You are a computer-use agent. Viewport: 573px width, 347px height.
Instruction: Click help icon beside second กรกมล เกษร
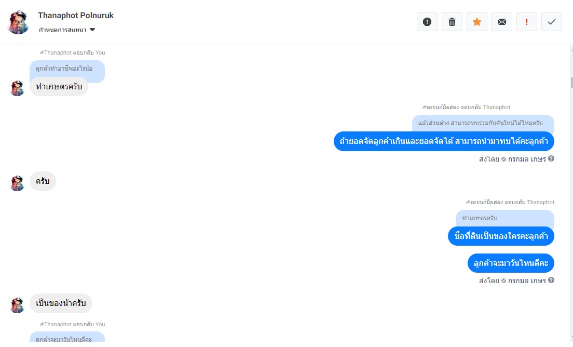point(551,280)
